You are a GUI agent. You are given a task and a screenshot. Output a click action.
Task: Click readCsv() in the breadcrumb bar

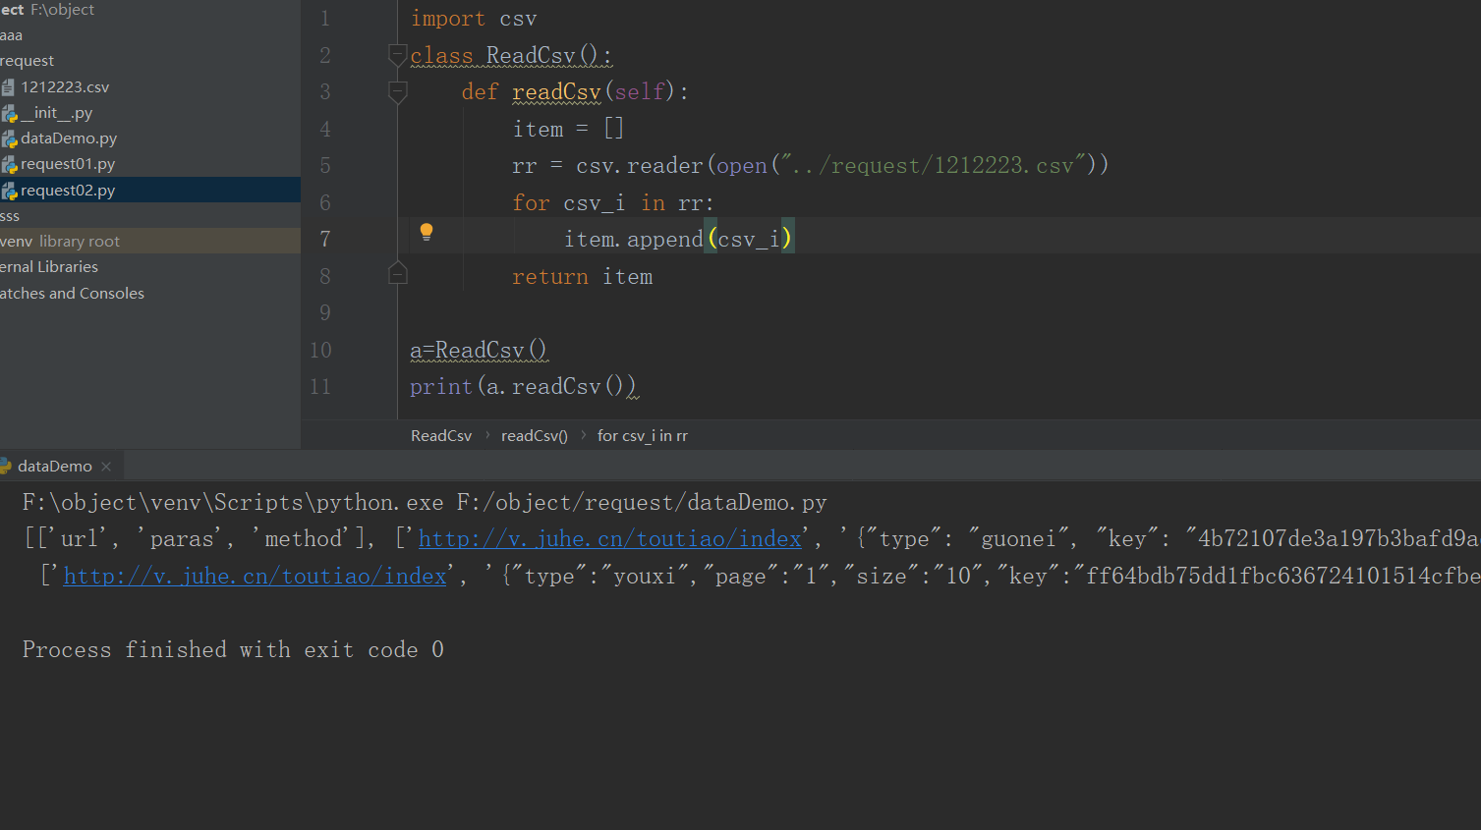[x=535, y=435]
